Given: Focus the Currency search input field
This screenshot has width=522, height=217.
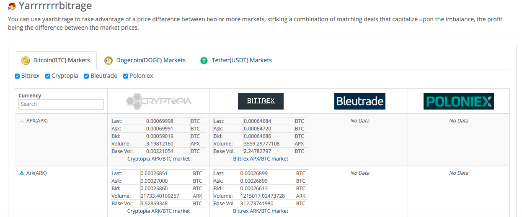Looking at the screenshot, I should pyautogui.click(x=61, y=104).
